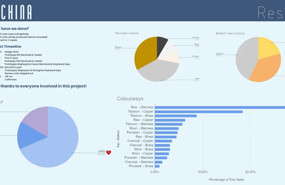Screen dimensions: 285x185
Task: Click the Shanghai Keyboard Expo entry
Action: click(x=33, y=70)
